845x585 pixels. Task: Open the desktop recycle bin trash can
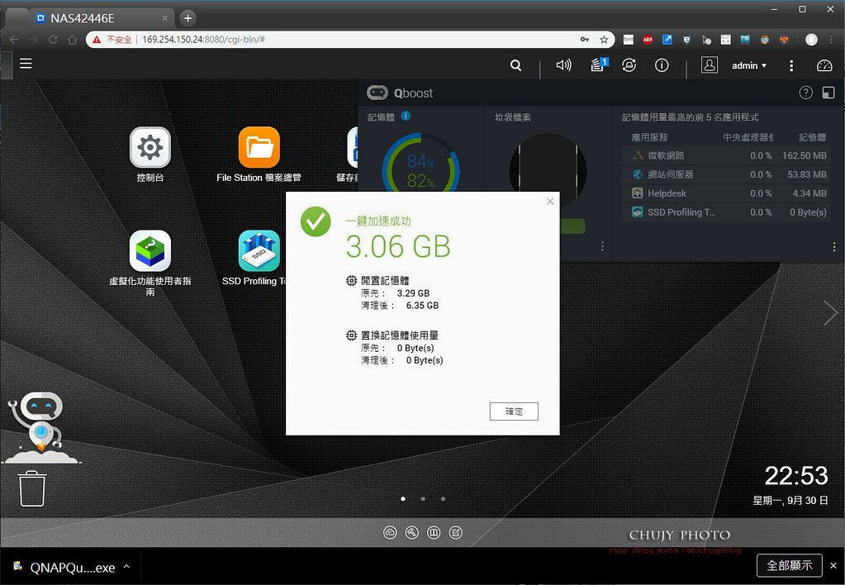tap(32, 488)
